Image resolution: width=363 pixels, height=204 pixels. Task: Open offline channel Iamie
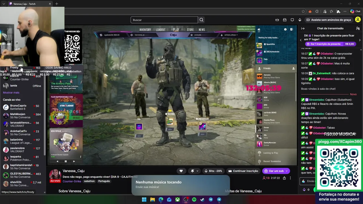(22, 86)
